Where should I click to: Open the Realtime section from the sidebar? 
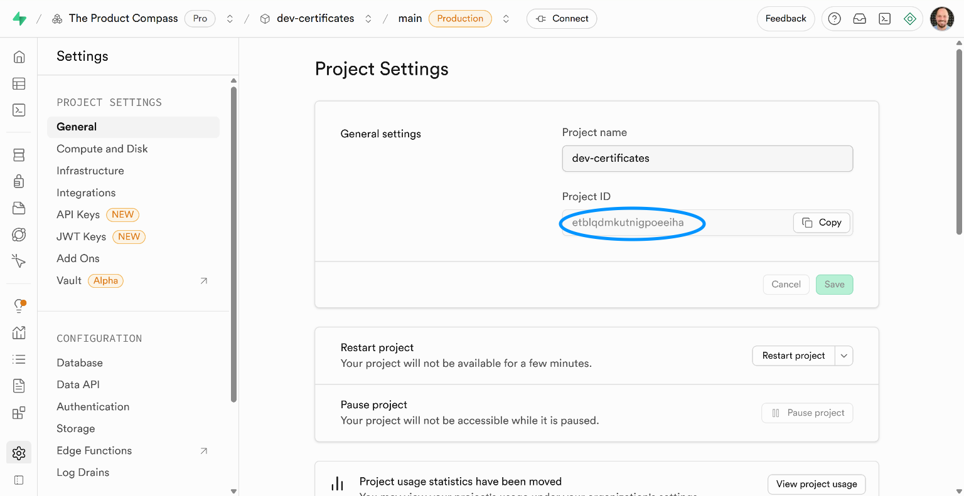coord(19,234)
